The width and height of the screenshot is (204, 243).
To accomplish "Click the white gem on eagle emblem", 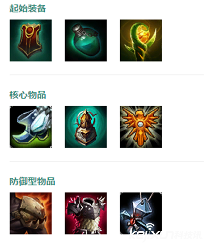I will [x=141, y=124].
